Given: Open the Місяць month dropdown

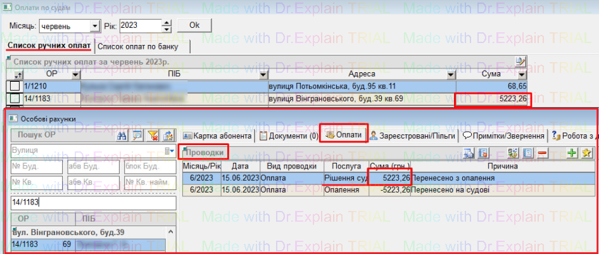Looking at the screenshot, I should (x=95, y=26).
